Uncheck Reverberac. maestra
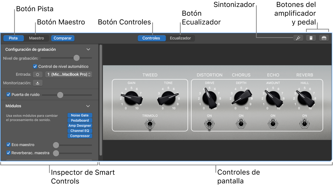 [x=8, y=153]
